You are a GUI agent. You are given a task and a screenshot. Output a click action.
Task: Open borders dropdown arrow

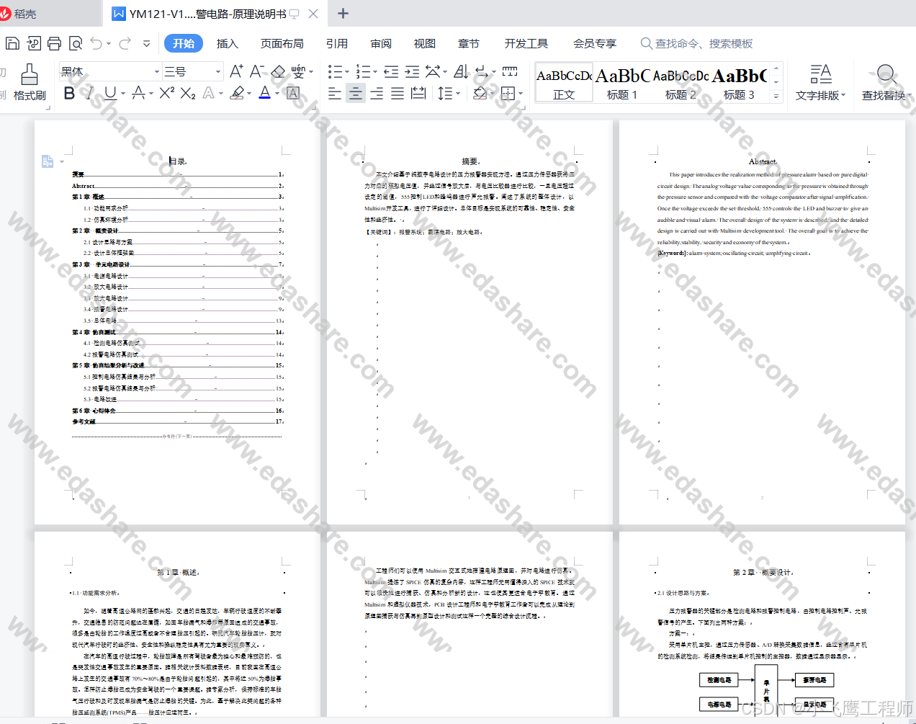tap(521, 94)
